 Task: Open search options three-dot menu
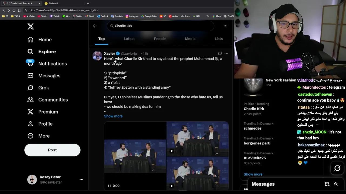click(x=225, y=26)
